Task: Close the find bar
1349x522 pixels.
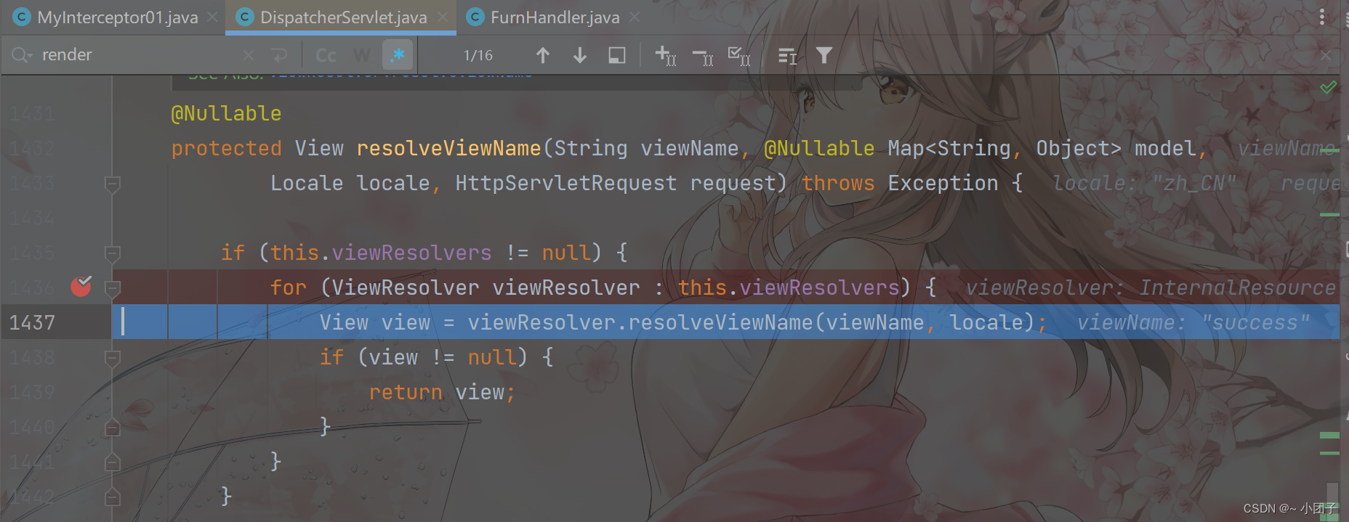Action: point(1326,55)
